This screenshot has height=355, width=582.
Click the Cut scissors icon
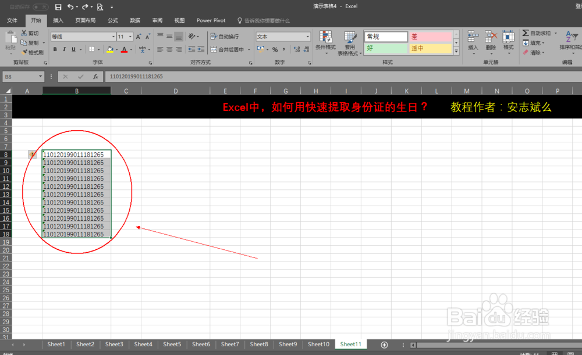[x=24, y=33]
